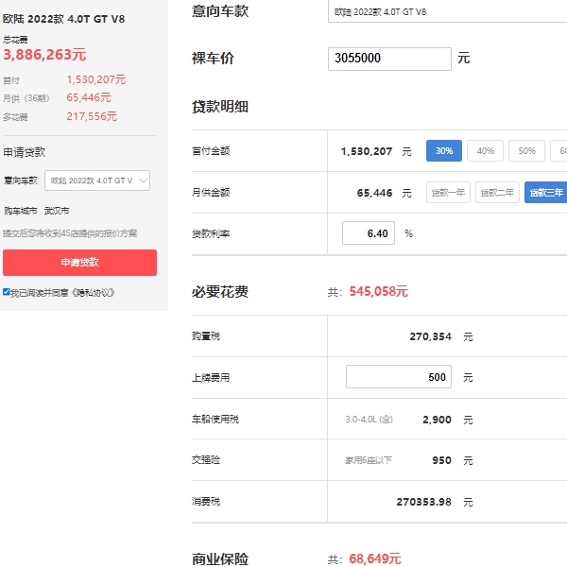Click the 裸车价 price input field
The width and height of the screenshot is (567, 567).
point(390,59)
